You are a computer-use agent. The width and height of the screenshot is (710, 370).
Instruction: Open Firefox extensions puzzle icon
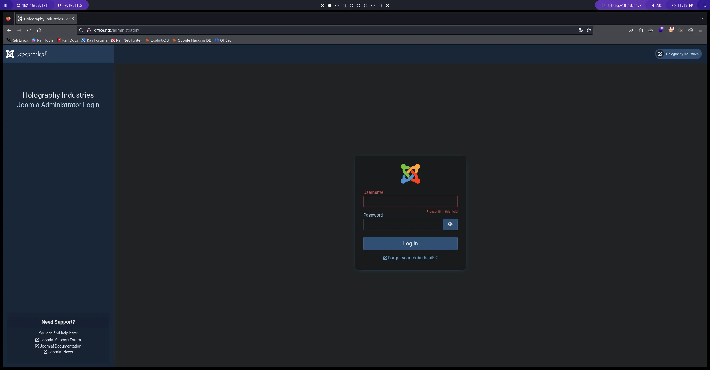[641, 30]
